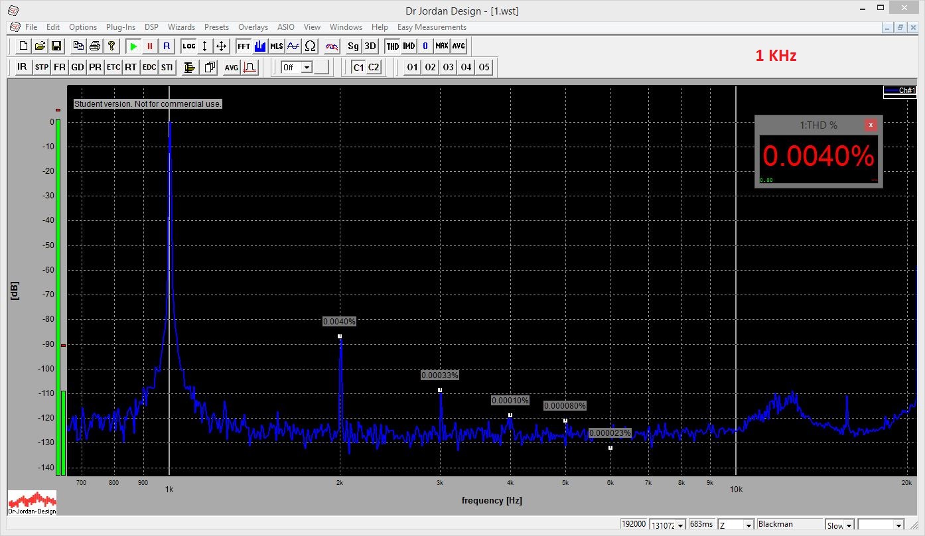The image size is (925, 536).
Task: Toggle the IMD measurement button
Action: pyautogui.click(x=409, y=46)
